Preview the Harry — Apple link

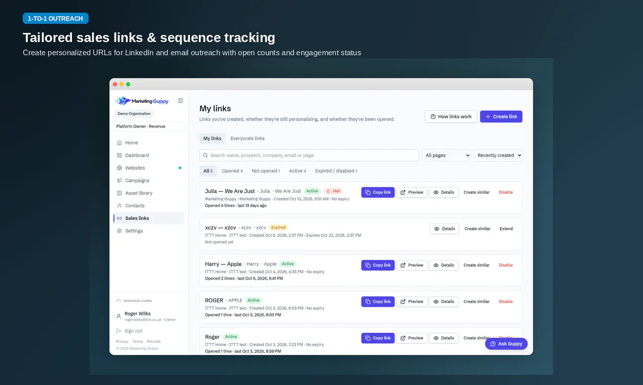[x=412, y=265]
